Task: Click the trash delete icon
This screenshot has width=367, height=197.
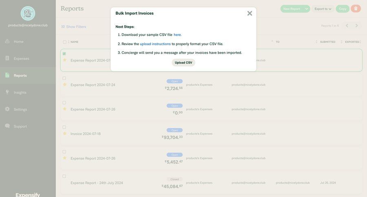Action: click(356, 9)
